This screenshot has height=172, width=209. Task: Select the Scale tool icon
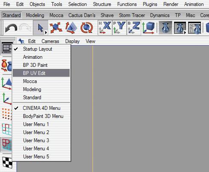71,28
